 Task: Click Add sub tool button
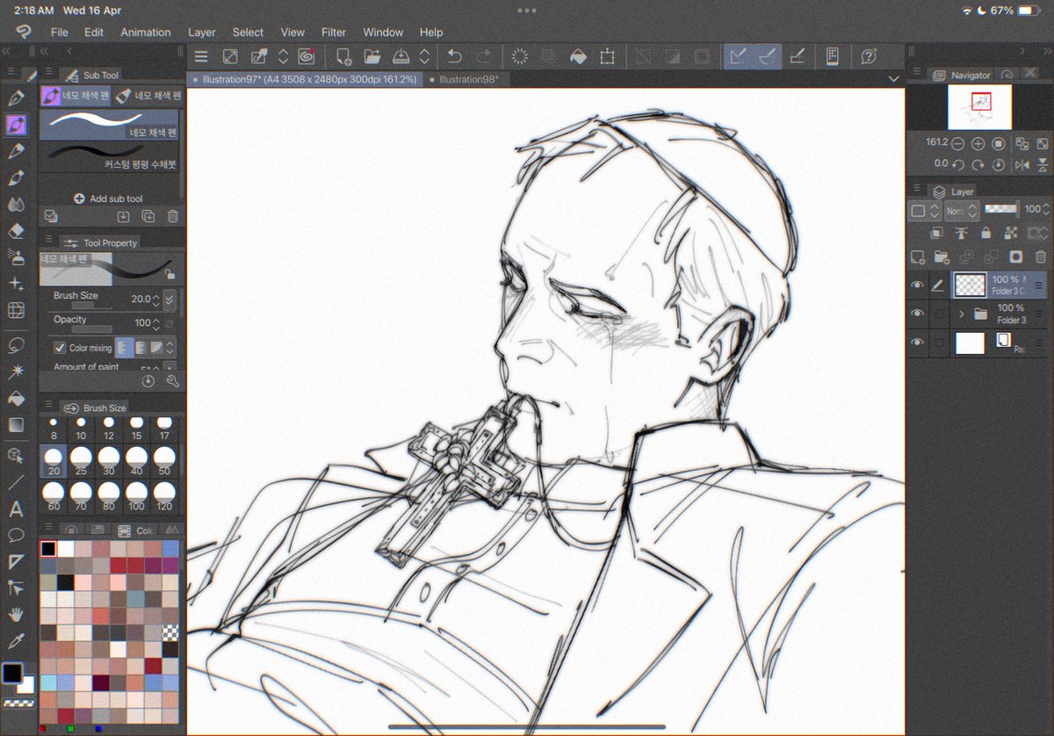tap(109, 198)
